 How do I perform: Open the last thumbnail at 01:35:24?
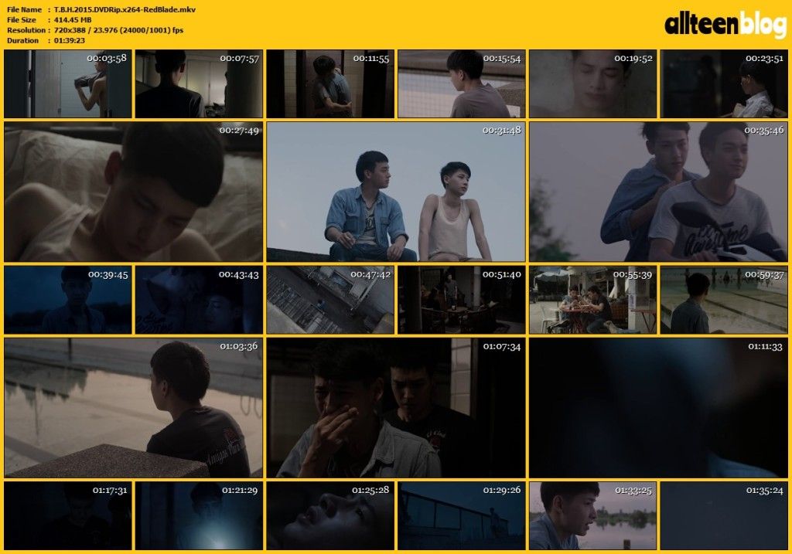click(724, 515)
